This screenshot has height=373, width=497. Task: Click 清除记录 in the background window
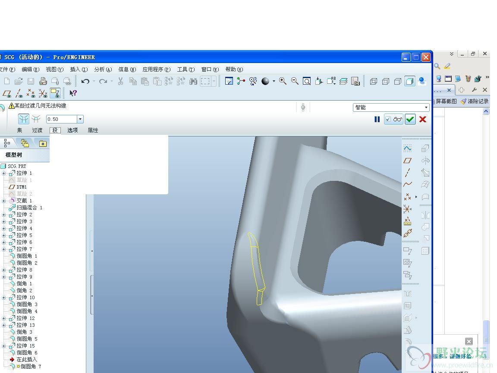[475, 101]
